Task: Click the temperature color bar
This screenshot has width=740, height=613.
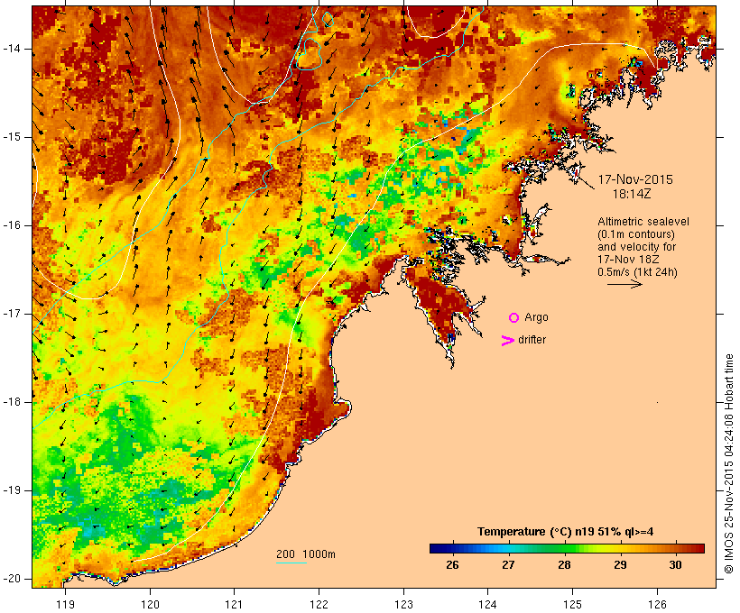Action: tap(567, 548)
